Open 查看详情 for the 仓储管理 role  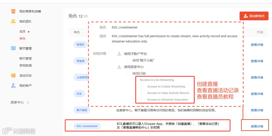pos(257,78)
